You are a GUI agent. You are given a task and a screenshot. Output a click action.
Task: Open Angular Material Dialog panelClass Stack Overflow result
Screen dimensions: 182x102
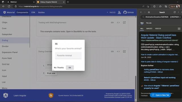point(158,37)
